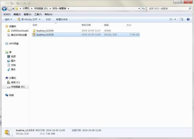The width and height of the screenshot is (194, 139).
Task: Select 收藏夹 in the navigation pane
Action: (x=13, y=26)
